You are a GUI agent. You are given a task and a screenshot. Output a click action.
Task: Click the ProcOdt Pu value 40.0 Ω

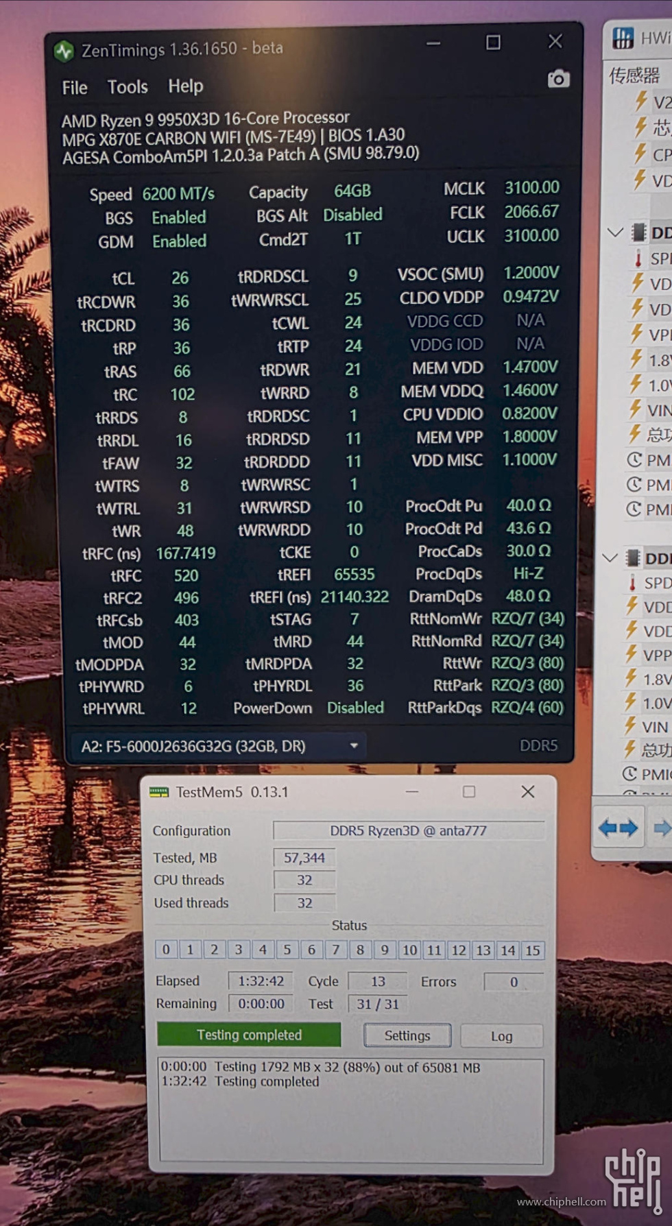(529, 505)
